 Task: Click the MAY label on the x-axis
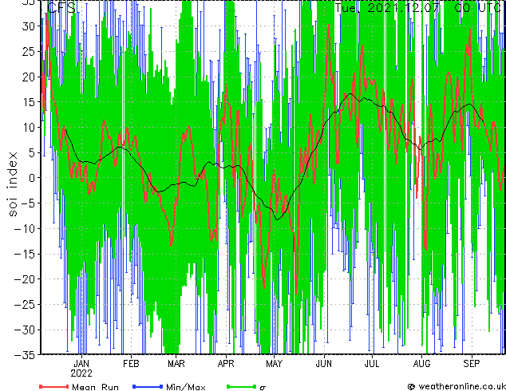[x=274, y=364]
